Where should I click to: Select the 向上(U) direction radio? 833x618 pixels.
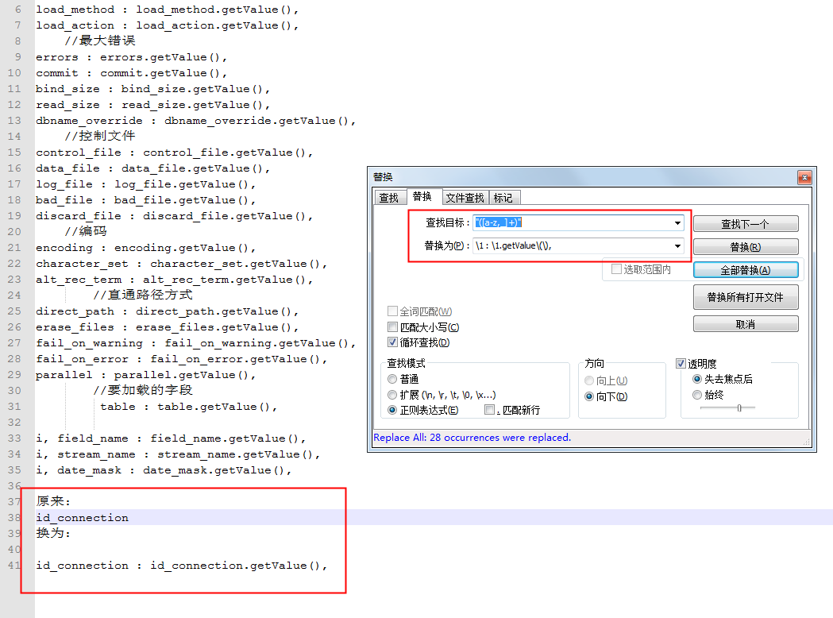click(589, 380)
